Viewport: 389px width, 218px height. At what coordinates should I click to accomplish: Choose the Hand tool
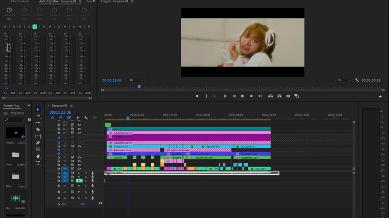coord(38,156)
